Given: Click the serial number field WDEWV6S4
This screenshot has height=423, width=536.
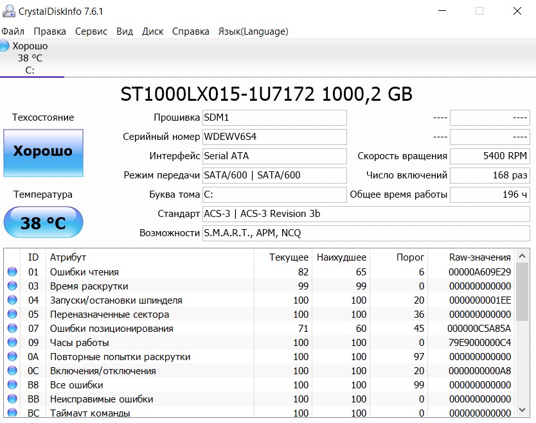Looking at the screenshot, I should (274, 137).
